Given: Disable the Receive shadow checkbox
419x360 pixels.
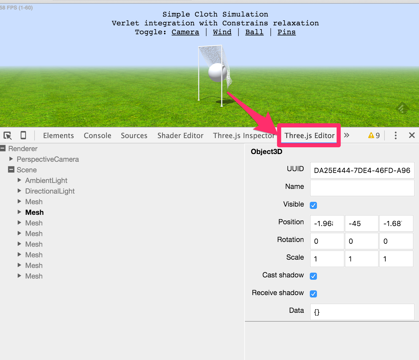Looking at the screenshot, I should (313, 294).
